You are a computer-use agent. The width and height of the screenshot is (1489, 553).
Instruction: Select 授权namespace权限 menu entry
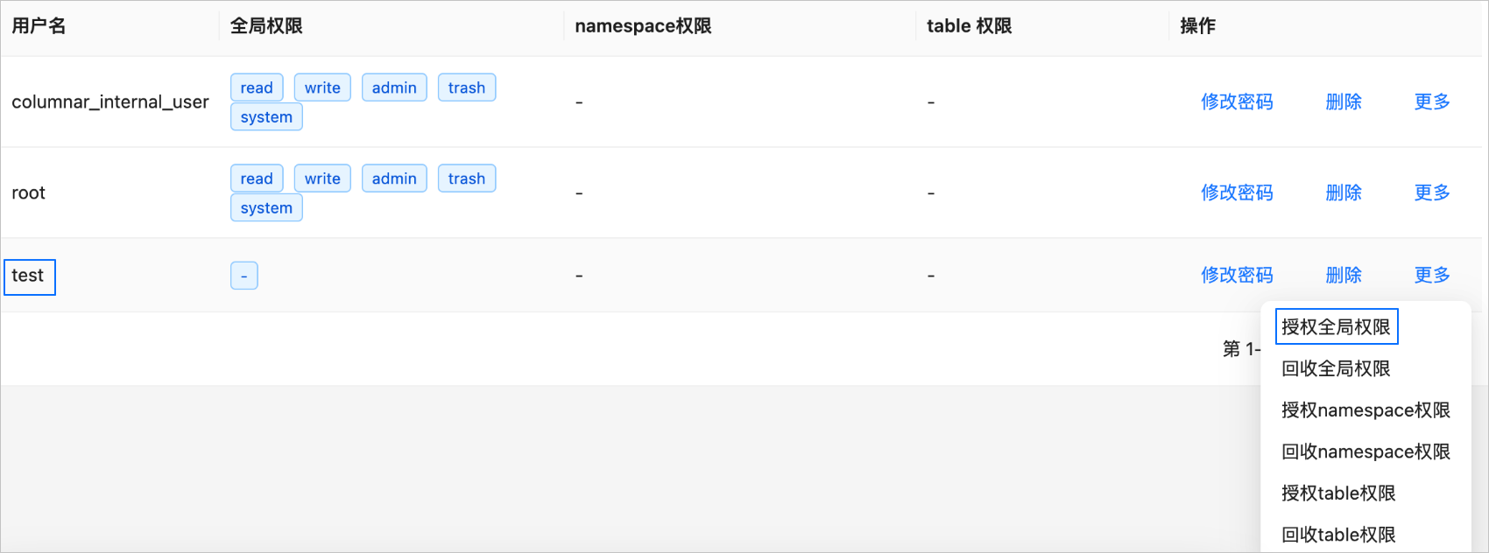[1366, 410]
